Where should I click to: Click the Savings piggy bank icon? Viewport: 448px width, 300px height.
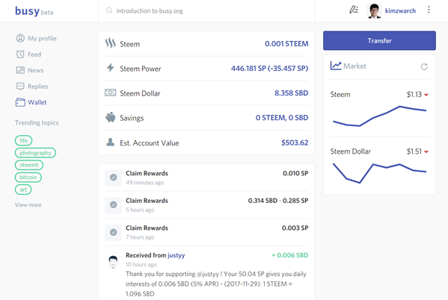(110, 117)
